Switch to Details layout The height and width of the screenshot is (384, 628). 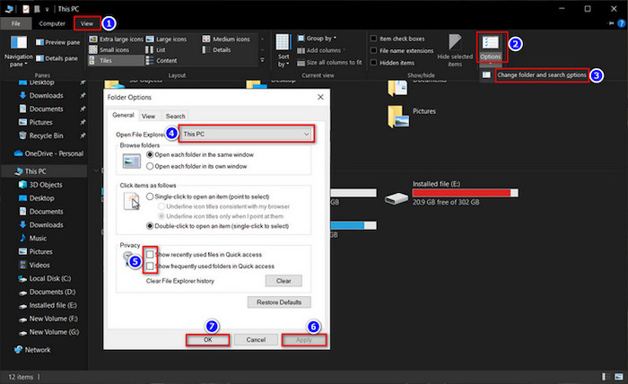(x=217, y=49)
